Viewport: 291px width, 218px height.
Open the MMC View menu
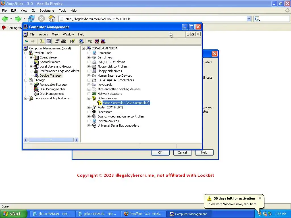coord(55,34)
